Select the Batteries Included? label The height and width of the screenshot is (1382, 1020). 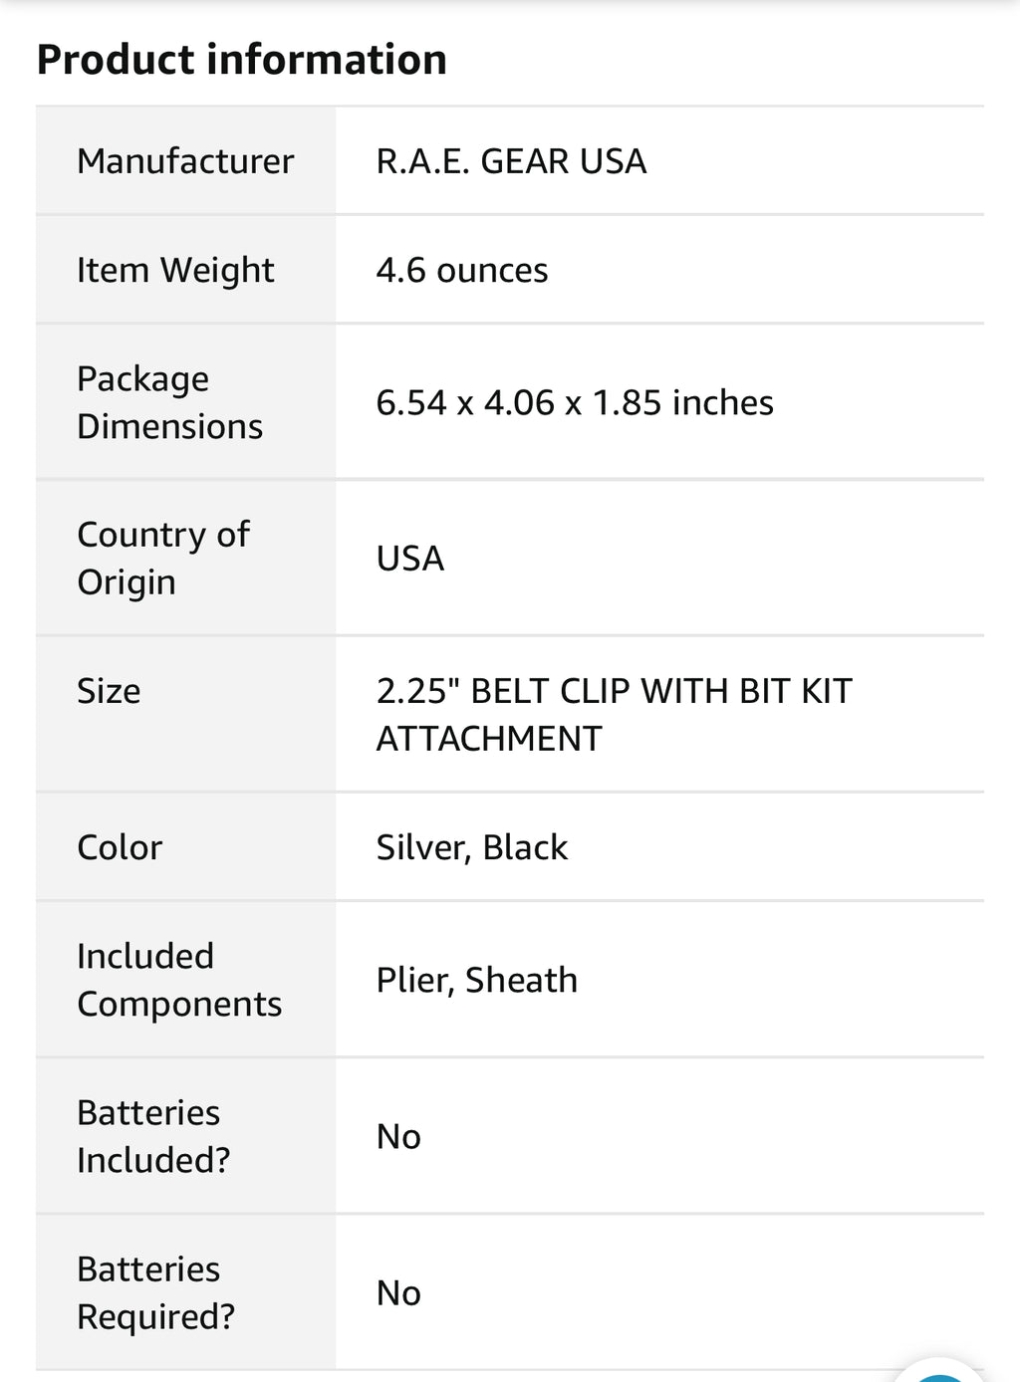[153, 1136]
